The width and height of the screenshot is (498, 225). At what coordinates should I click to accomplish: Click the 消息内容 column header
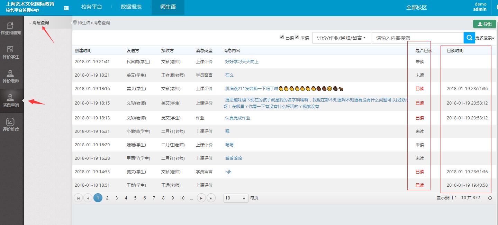tap(232, 51)
